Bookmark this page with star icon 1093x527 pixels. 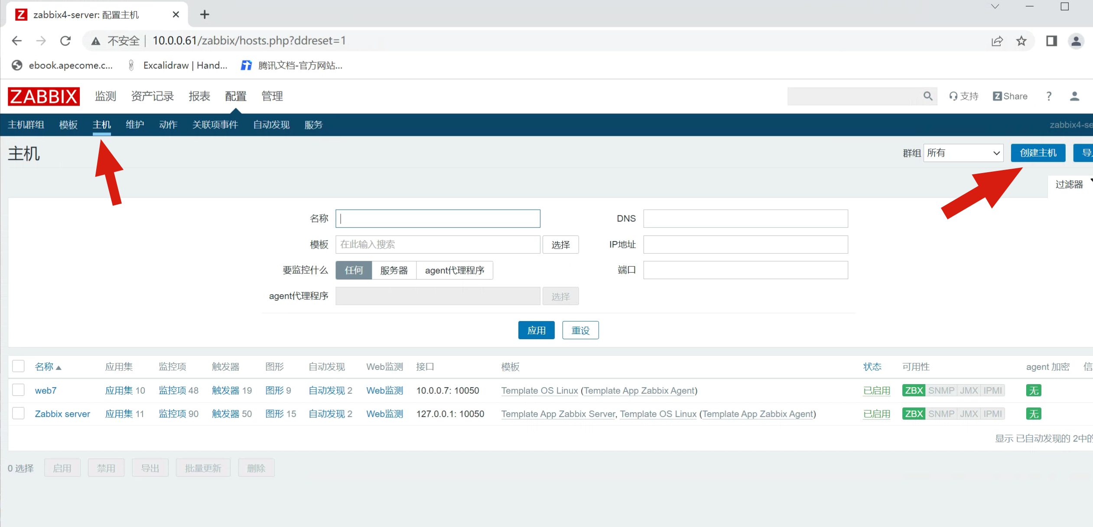click(1021, 41)
